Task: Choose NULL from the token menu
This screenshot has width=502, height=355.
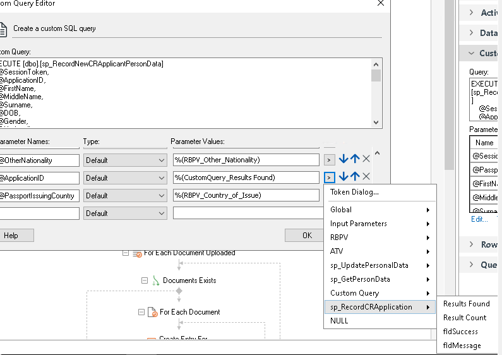Action: point(380,321)
